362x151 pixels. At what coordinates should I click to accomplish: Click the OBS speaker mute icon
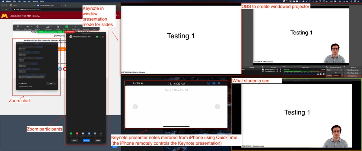[x=320, y=74]
